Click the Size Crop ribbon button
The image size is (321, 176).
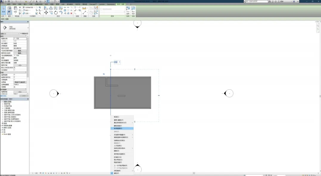pos(128,10)
